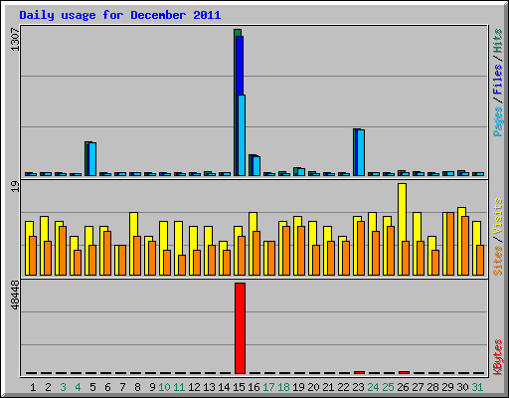Click green weekend day label 4
The height and width of the screenshot is (398, 509).
pos(78,387)
